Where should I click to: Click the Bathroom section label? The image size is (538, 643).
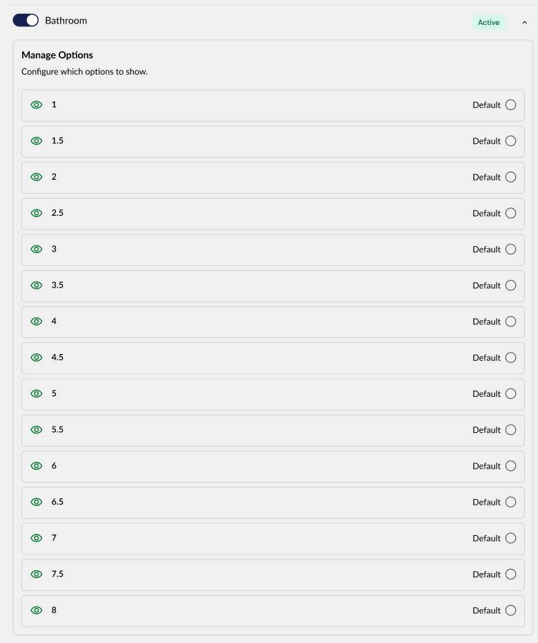pos(66,21)
